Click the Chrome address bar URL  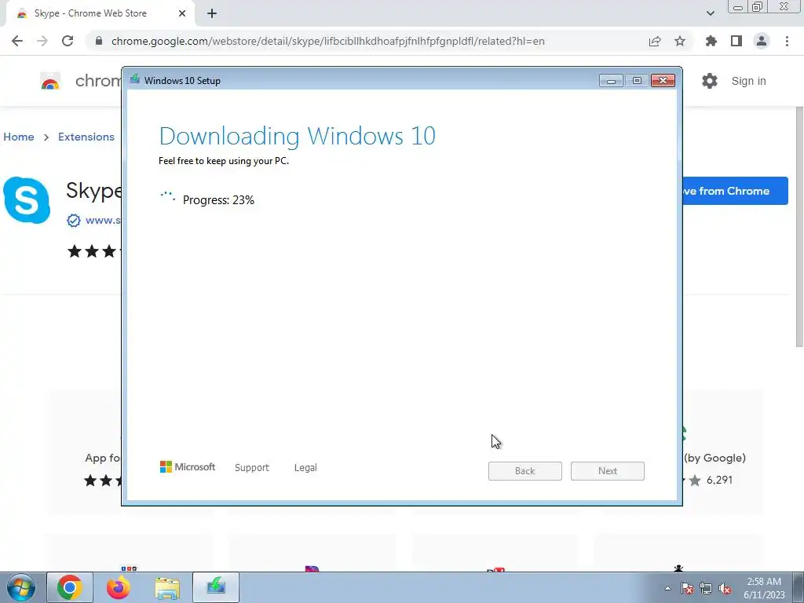pyautogui.click(x=328, y=41)
